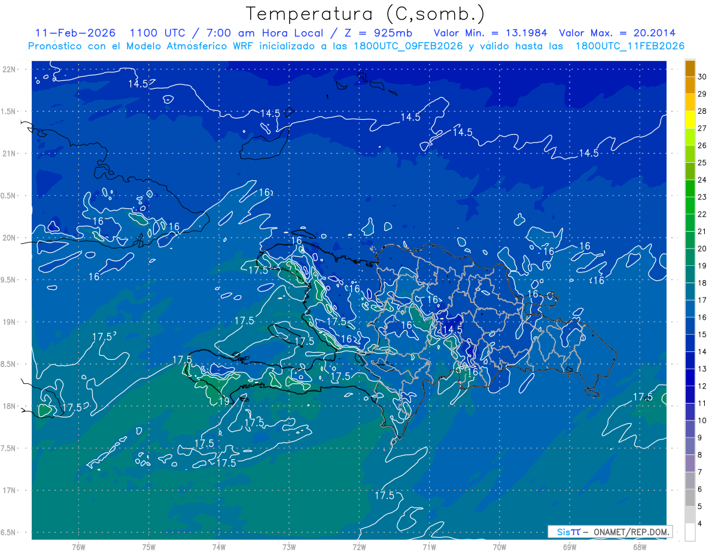Click the '70W' longitude axis label
The height and width of the screenshot is (555, 718).
coord(500,547)
